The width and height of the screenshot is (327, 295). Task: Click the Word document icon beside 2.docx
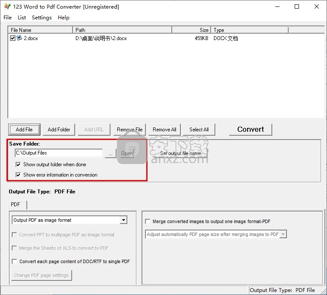[x=19, y=38]
